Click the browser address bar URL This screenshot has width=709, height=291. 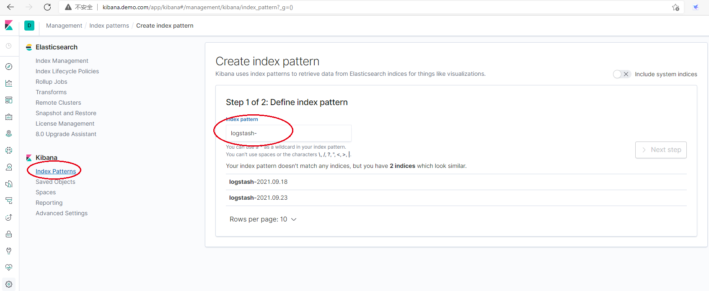coord(198,7)
